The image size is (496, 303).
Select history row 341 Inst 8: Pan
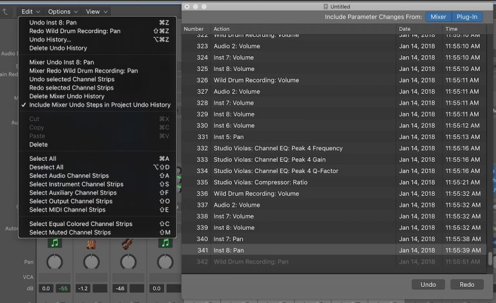pos(334,250)
